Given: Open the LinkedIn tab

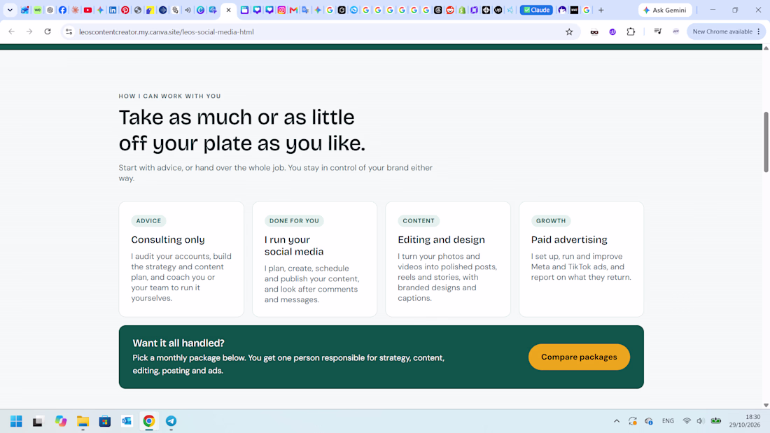Looking at the screenshot, I should [113, 10].
